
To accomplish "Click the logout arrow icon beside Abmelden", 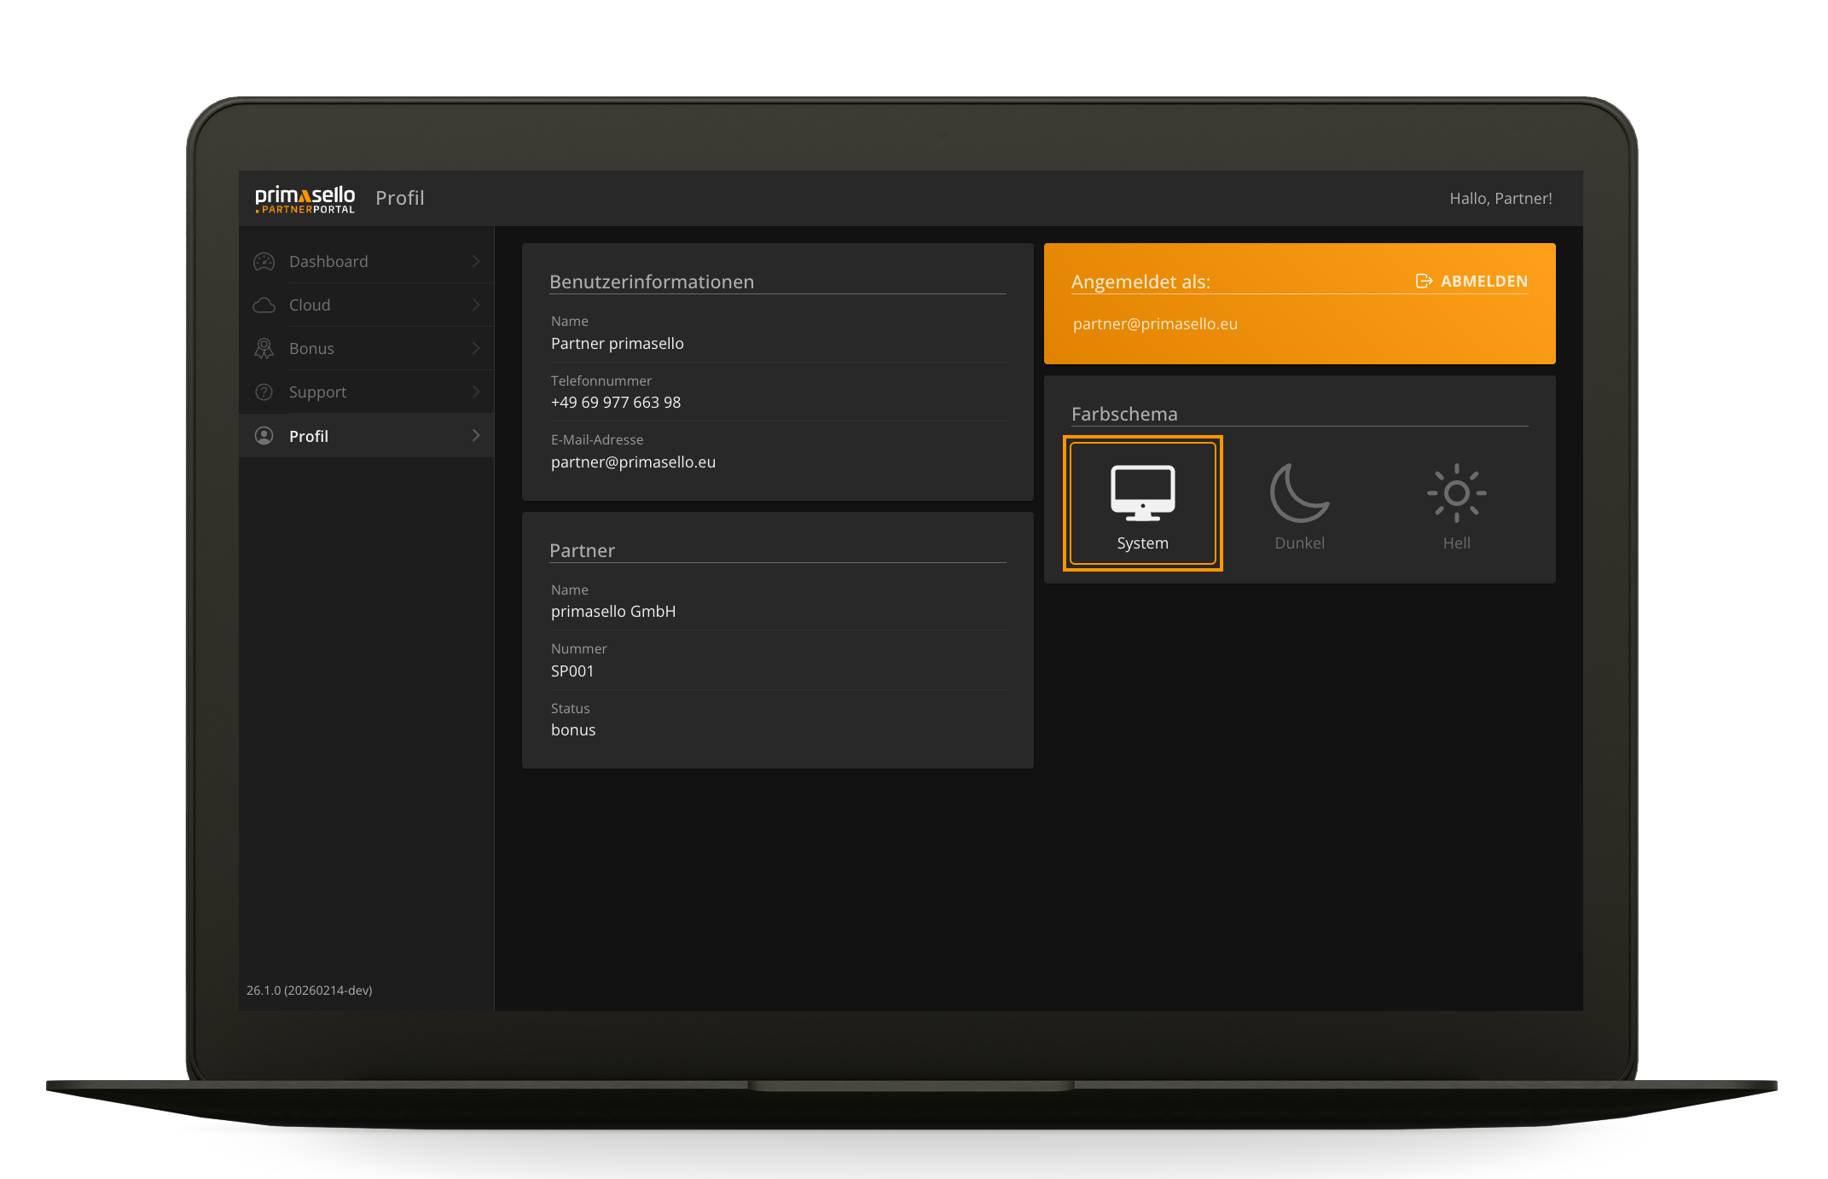I will click(x=1424, y=281).
